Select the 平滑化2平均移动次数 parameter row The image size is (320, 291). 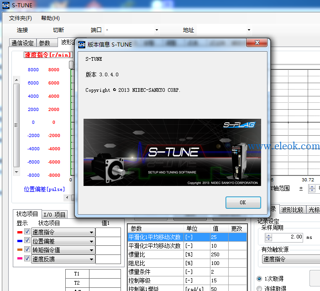187,246
